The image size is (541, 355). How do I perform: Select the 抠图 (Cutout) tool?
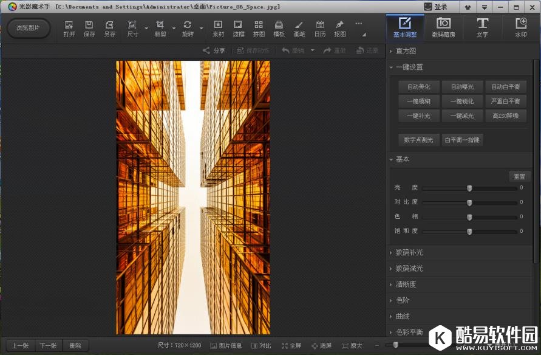click(x=340, y=29)
